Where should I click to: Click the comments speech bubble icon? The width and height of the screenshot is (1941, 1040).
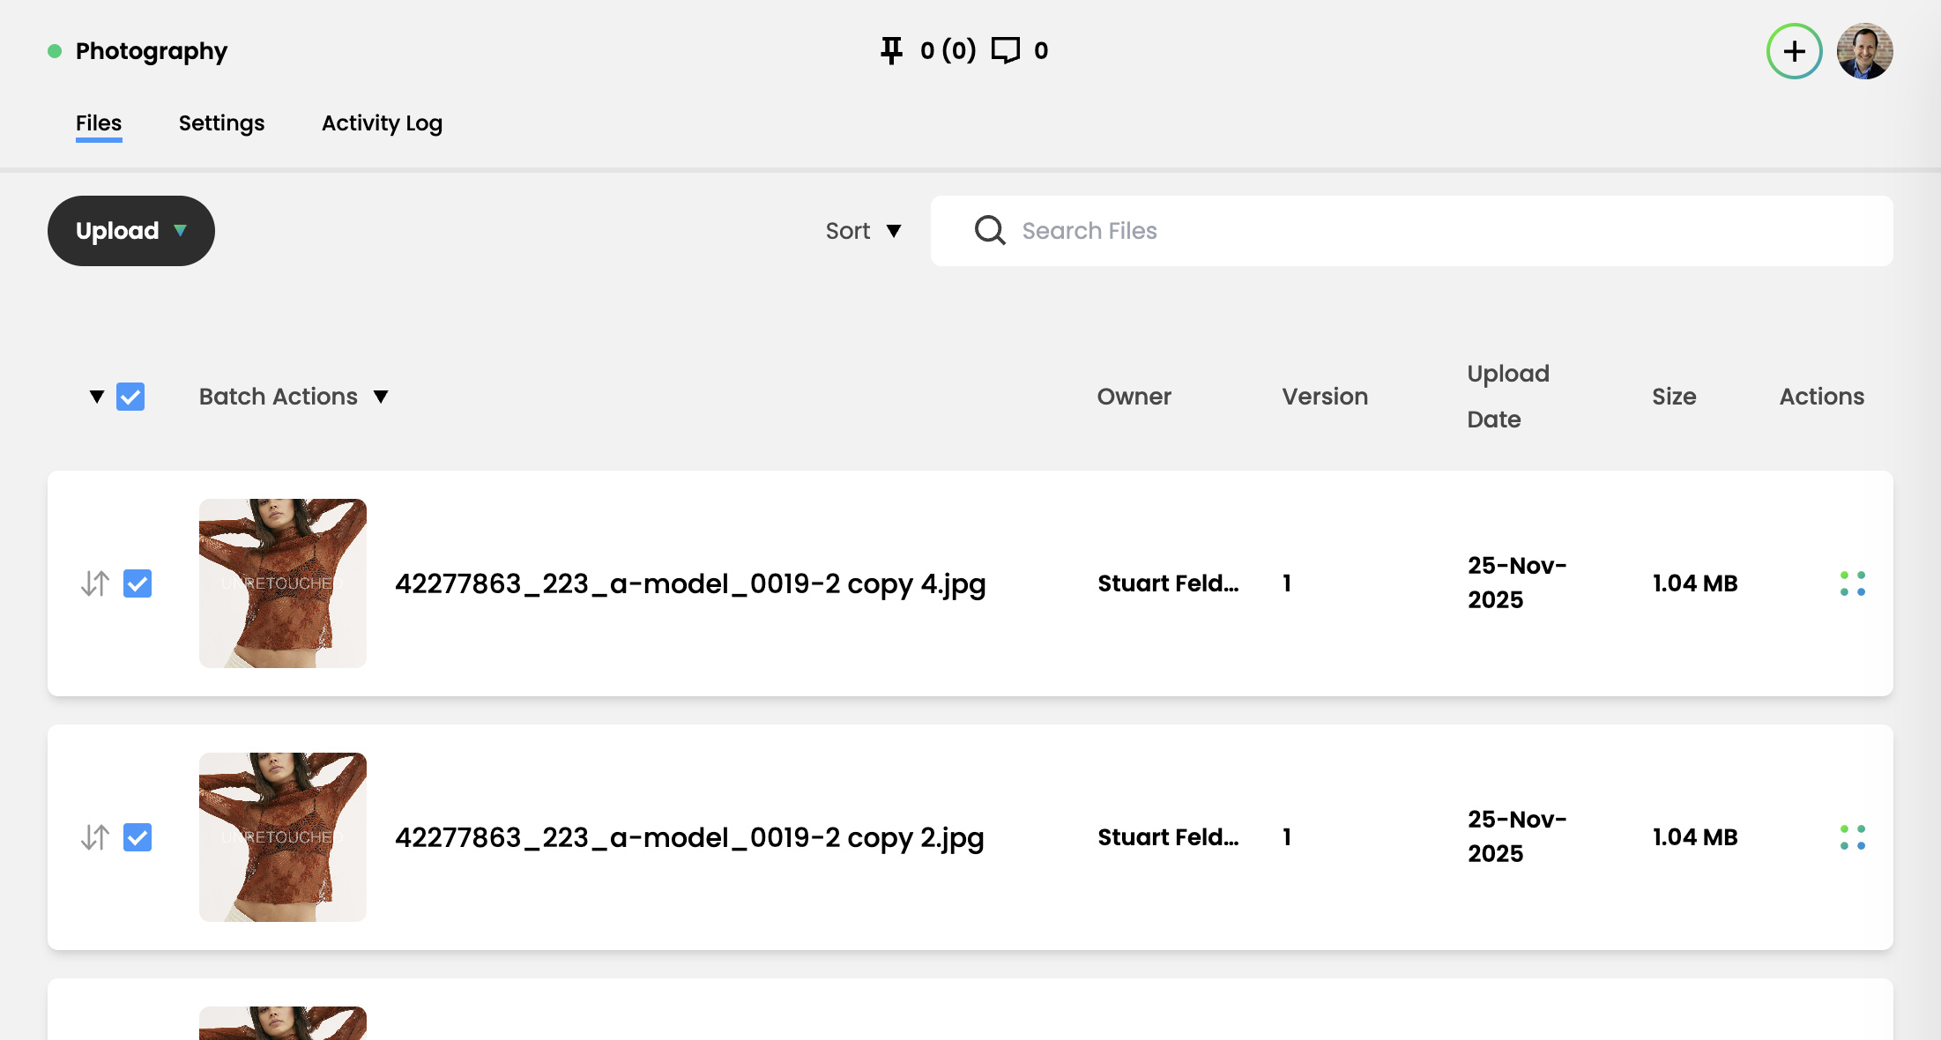coord(1005,50)
